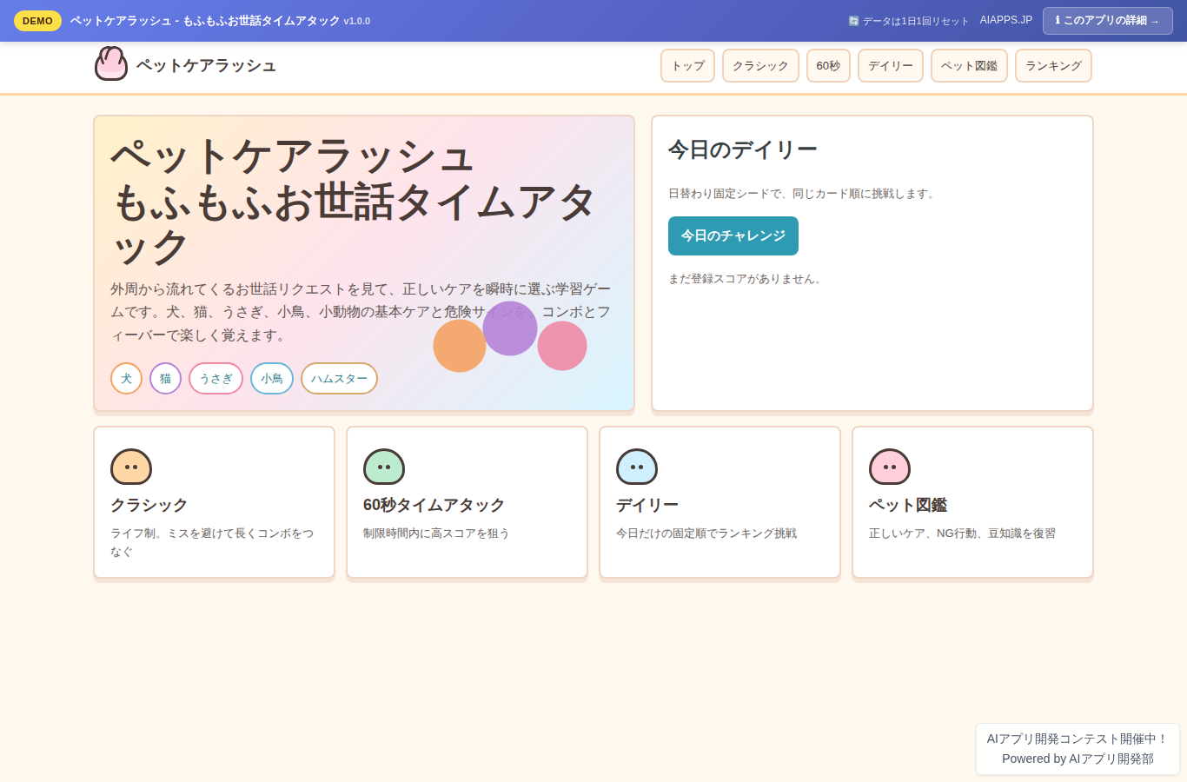Visit the AIAPPS.JP link
The height and width of the screenshot is (782, 1187).
1006,20
